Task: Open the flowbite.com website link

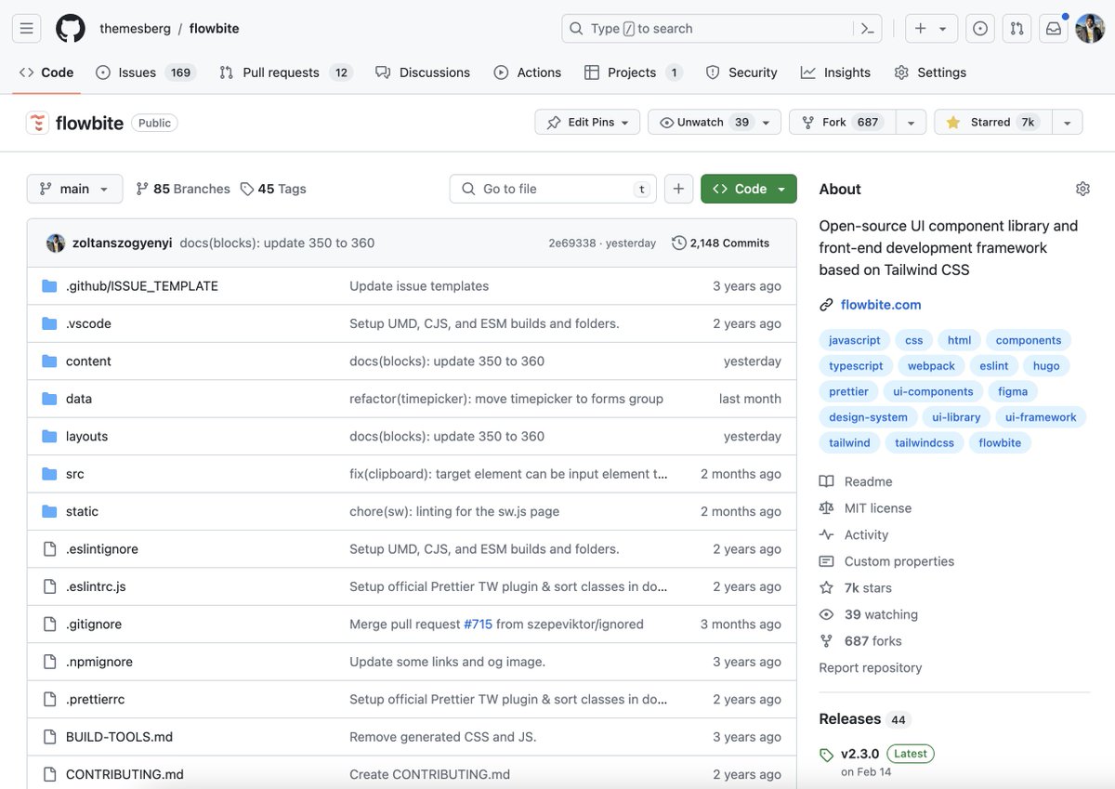Action: (881, 305)
